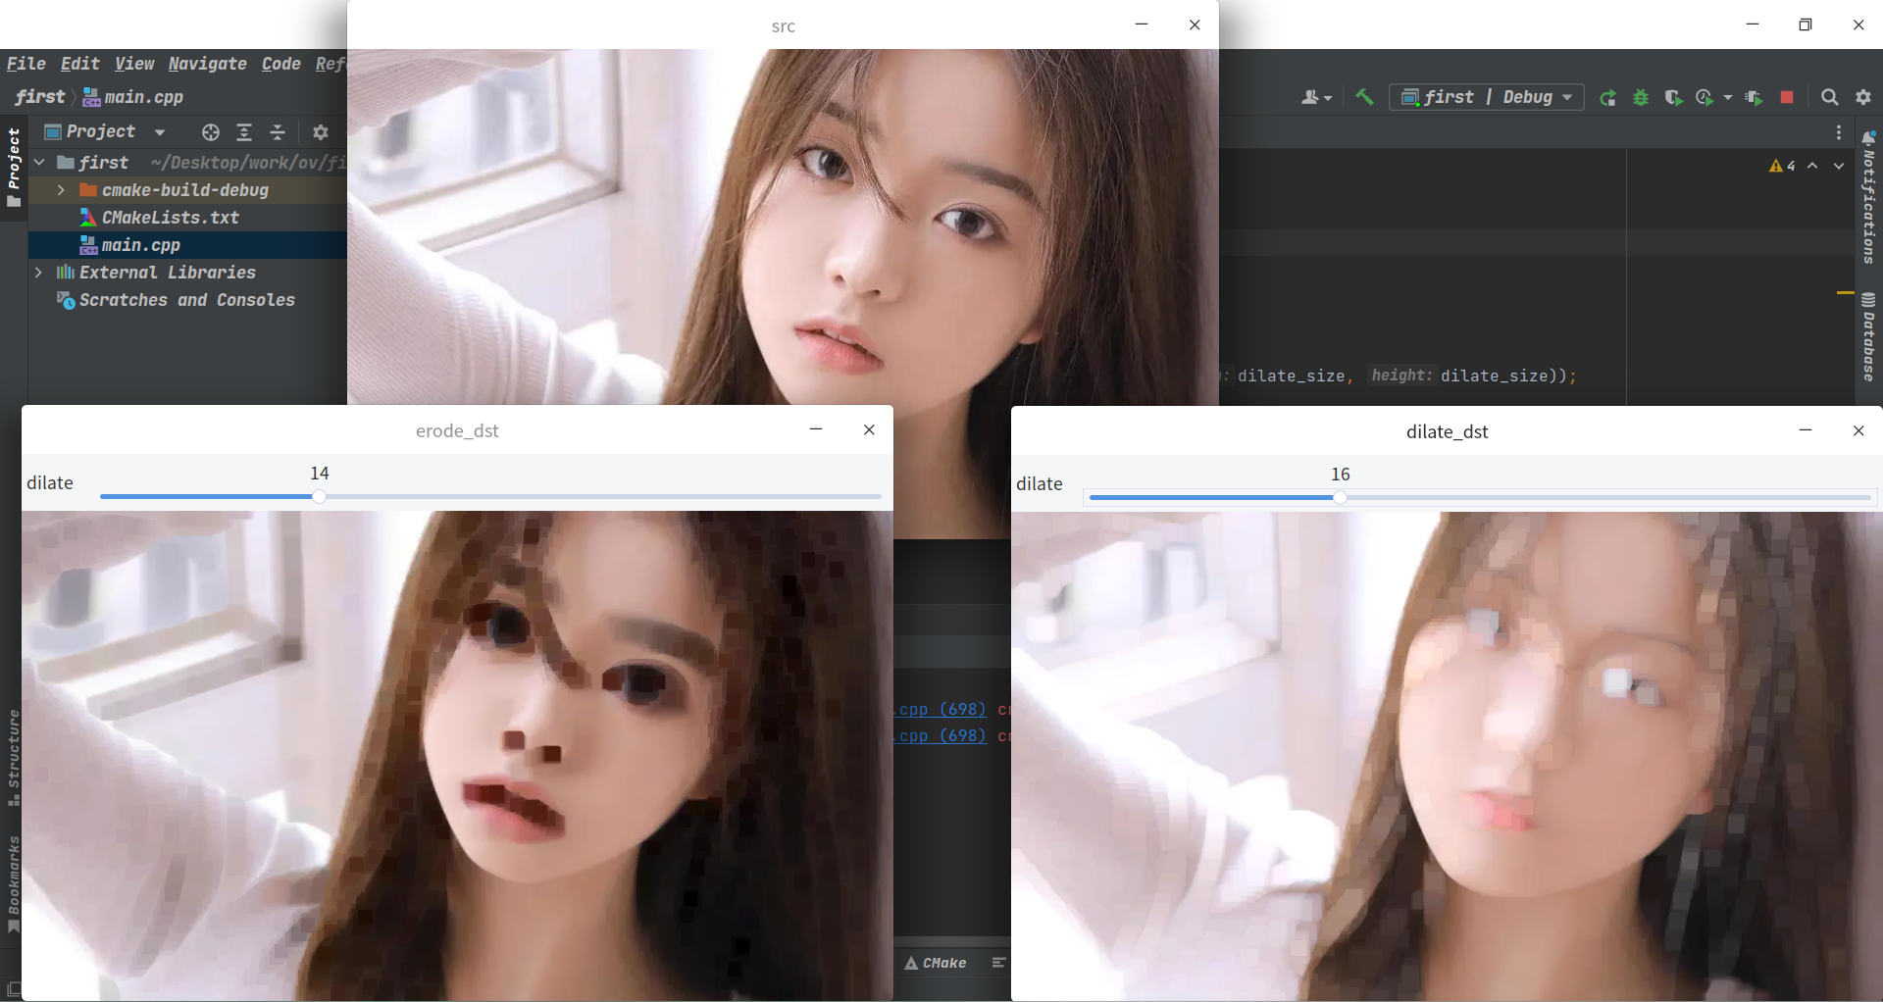Start debugging with the green bug icon
The width and height of the screenshot is (1883, 1002).
1641,97
